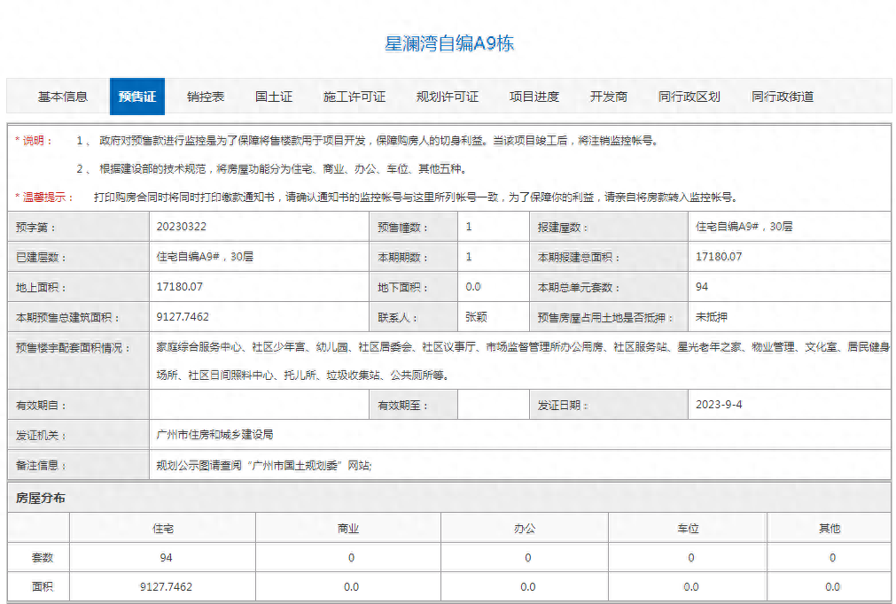The image size is (896, 604).
Task: Switch to the 国土证 tab
Action: 272,97
